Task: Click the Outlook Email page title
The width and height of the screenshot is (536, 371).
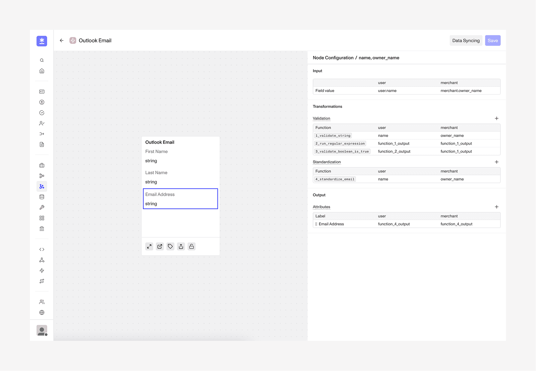Action: (95, 40)
